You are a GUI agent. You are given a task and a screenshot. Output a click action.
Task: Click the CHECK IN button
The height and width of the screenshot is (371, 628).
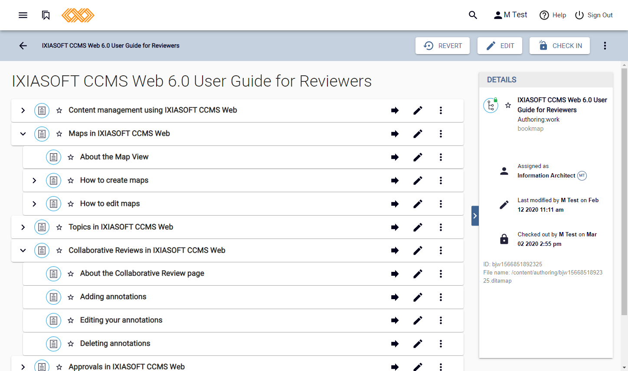click(559, 45)
